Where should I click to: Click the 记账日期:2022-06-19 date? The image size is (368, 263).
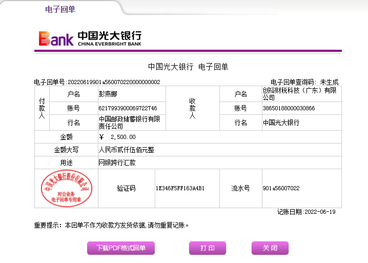[x=306, y=212]
